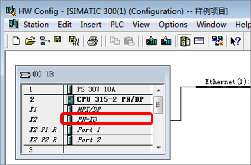Click slot number 2 cell
Viewport: 251px width, 165px height.
[x=43, y=99]
